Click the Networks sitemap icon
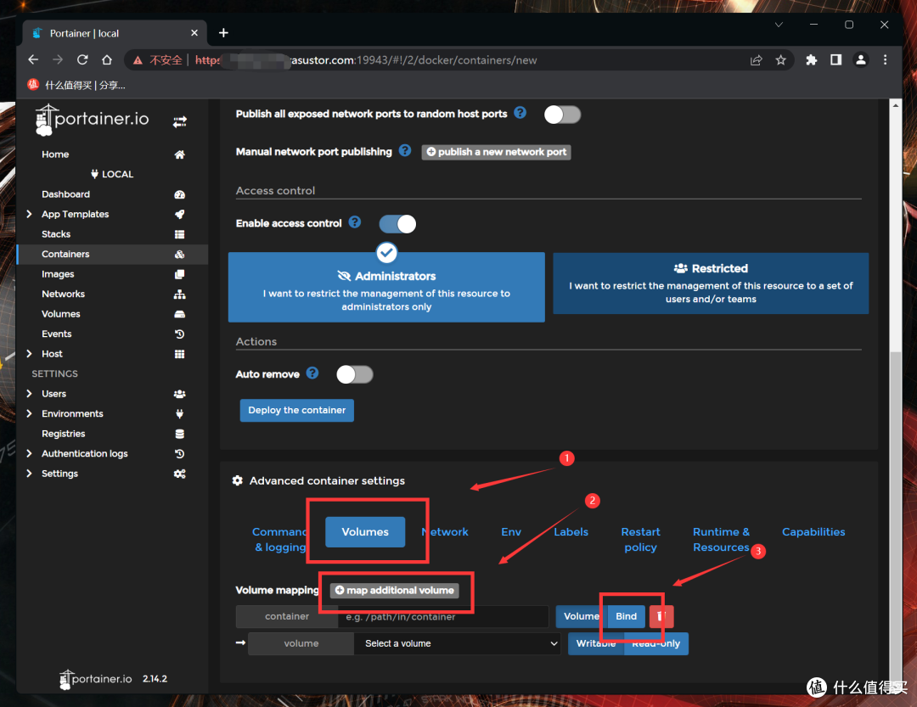This screenshot has height=707, width=917. click(x=179, y=295)
